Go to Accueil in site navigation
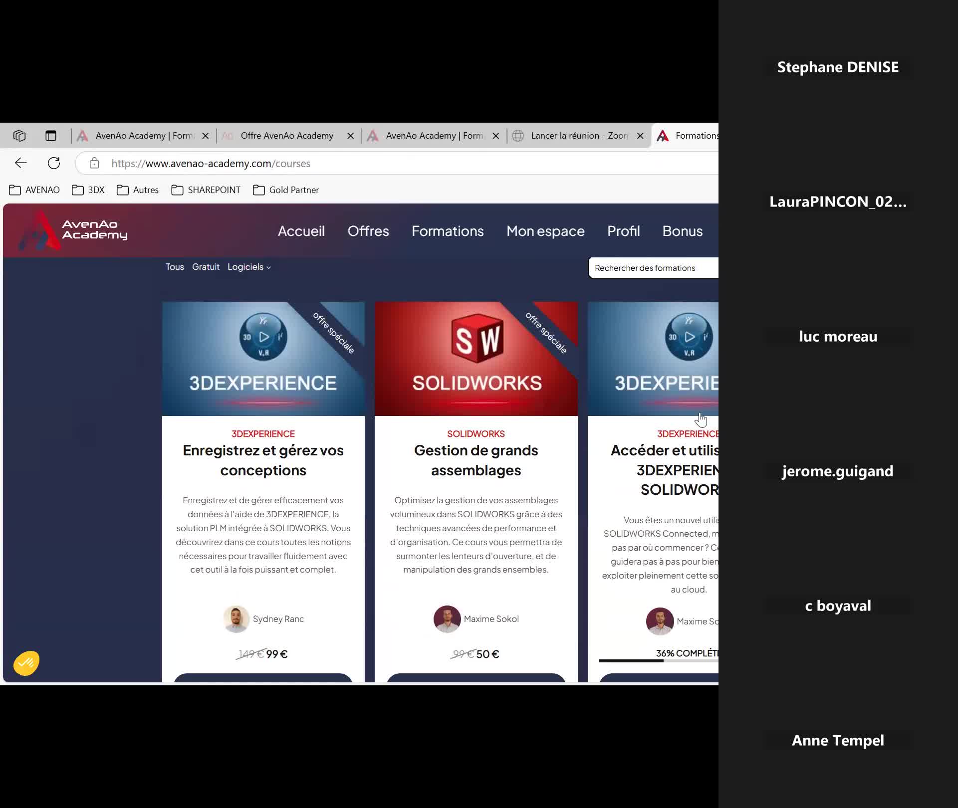Image resolution: width=958 pixels, height=808 pixels. (301, 231)
